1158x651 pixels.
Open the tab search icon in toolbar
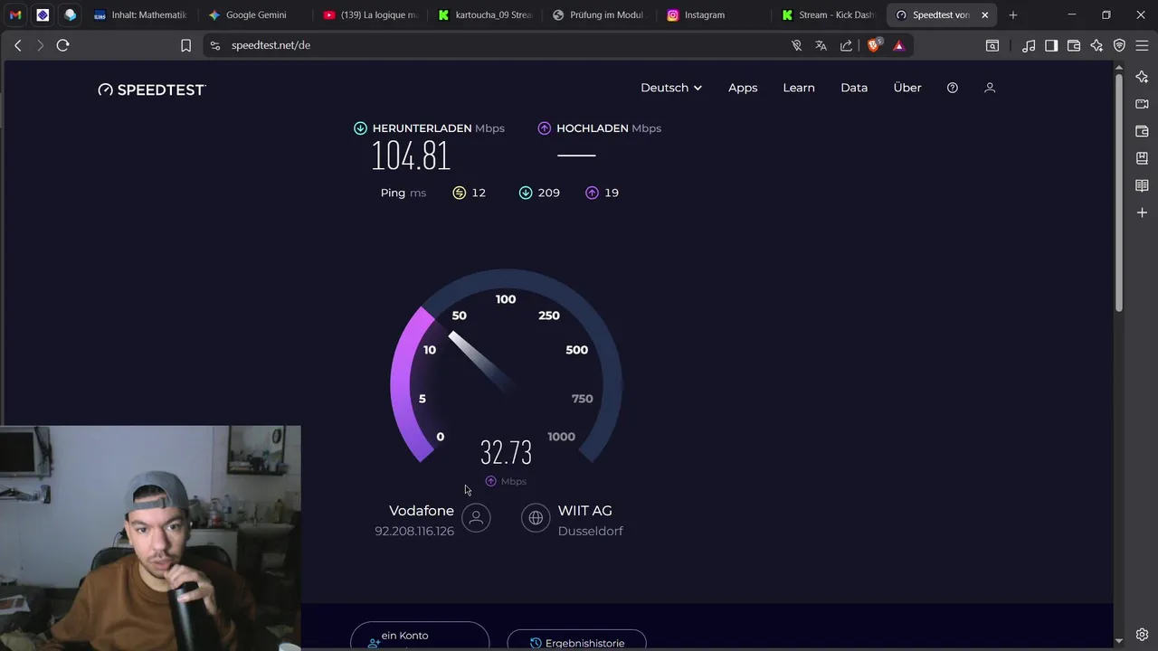click(992, 45)
